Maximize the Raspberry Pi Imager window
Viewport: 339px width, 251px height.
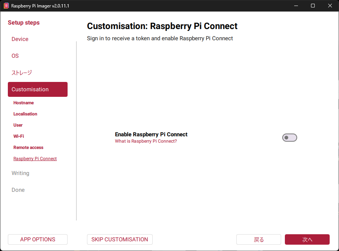pos(313,6)
